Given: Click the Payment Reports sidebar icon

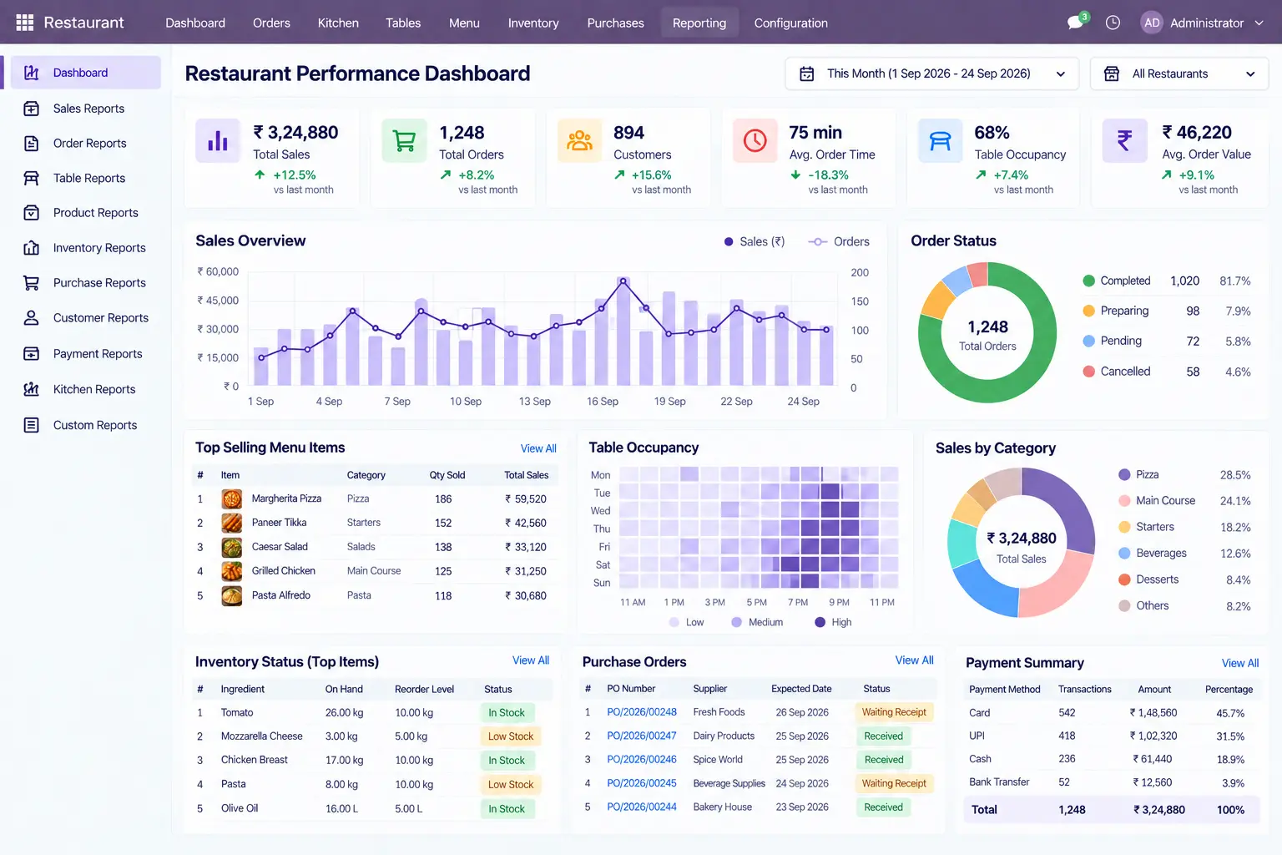Looking at the screenshot, I should pyautogui.click(x=32, y=354).
